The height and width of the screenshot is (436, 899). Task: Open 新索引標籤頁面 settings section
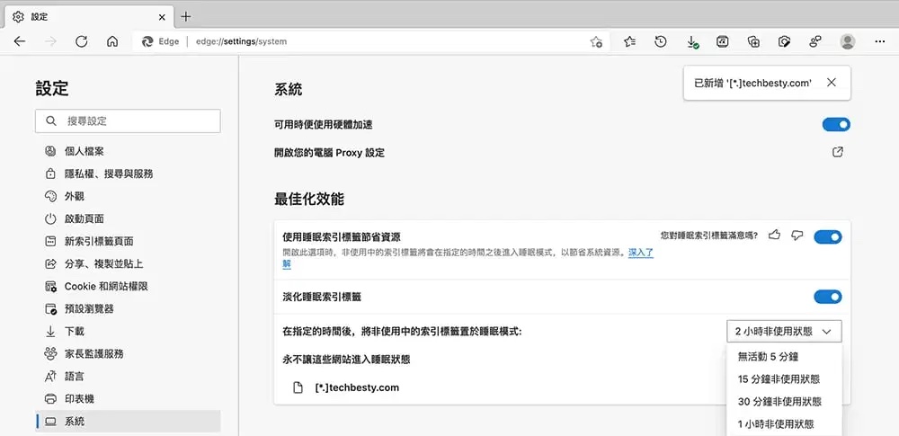[x=128, y=241]
